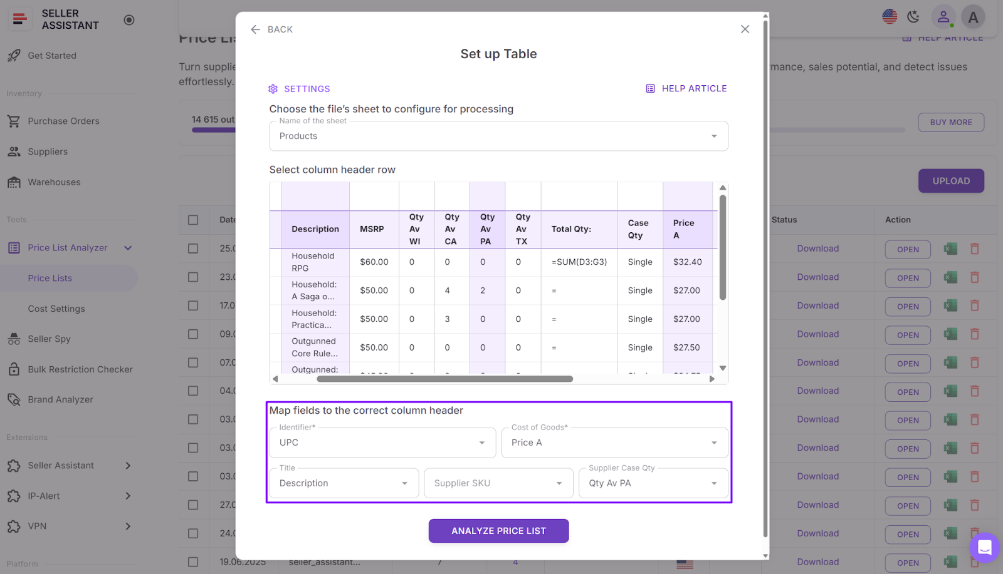Toggle the sidebar collapse radio icon
The width and height of the screenshot is (1003, 574).
129,20
